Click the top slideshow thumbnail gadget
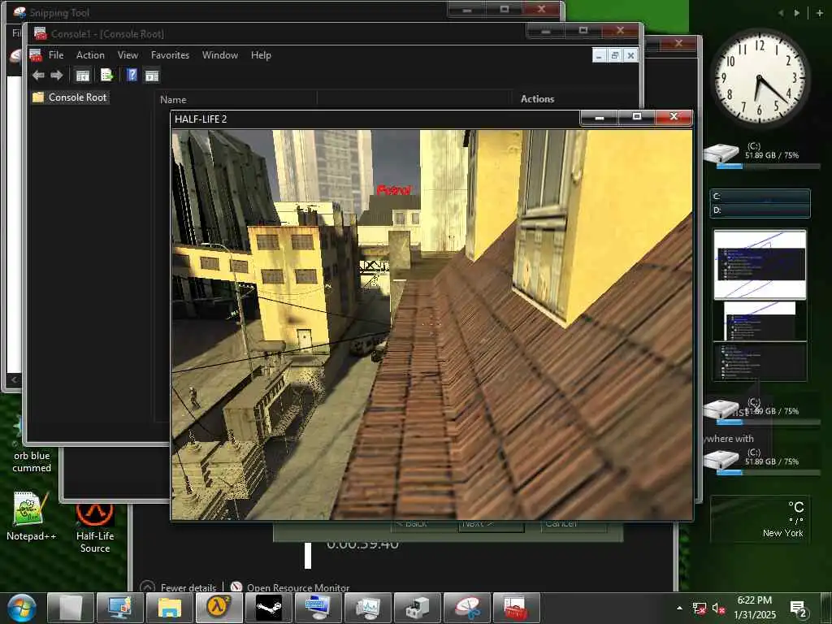 (760, 264)
